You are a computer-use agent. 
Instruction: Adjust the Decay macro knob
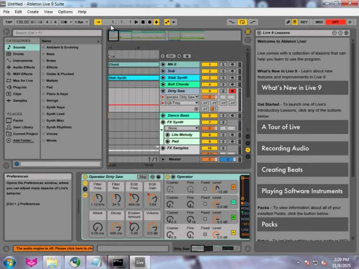point(116,227)
